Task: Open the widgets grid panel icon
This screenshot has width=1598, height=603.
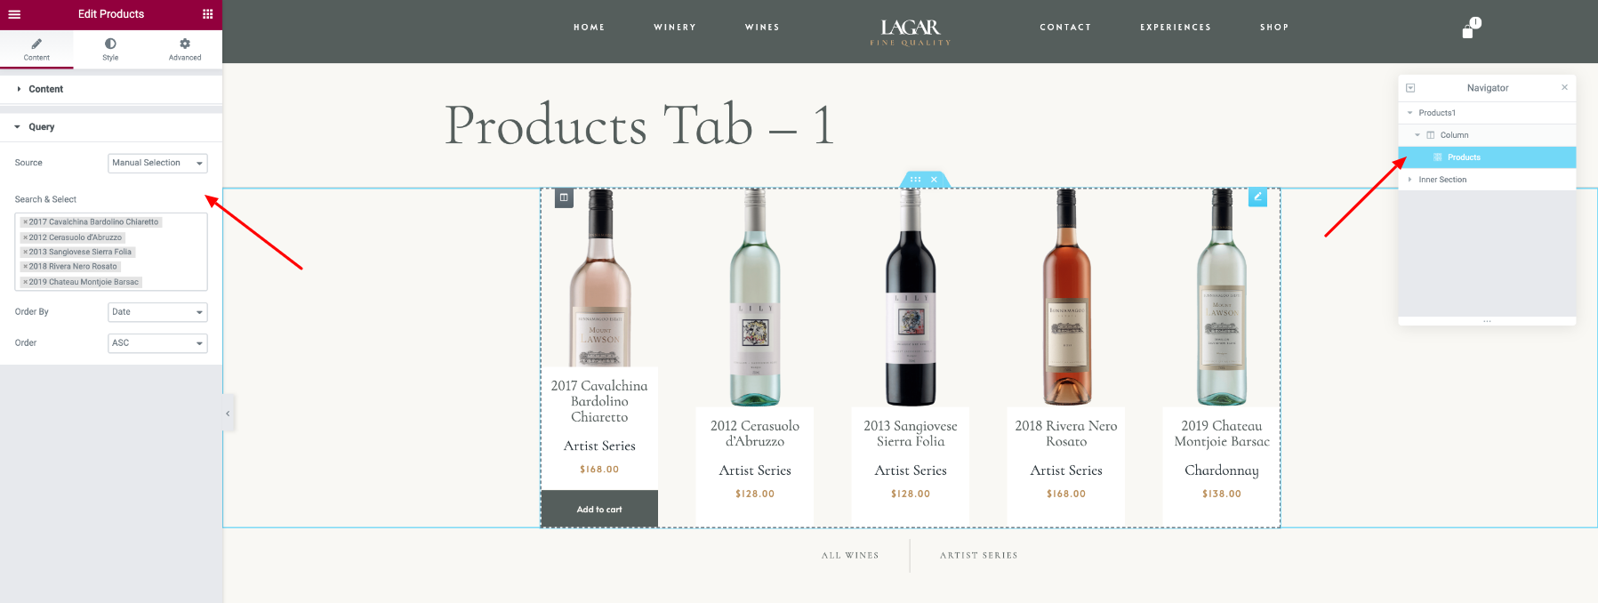Action: 207,14
